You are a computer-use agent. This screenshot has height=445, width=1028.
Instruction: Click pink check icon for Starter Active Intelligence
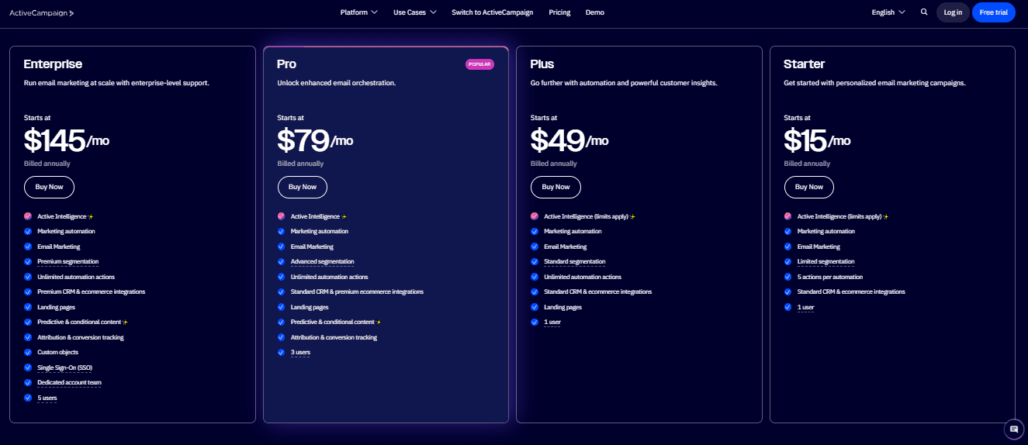(788, 216)
